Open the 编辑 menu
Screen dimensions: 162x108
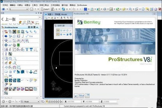pyautogui.click(x=13, y=5)
